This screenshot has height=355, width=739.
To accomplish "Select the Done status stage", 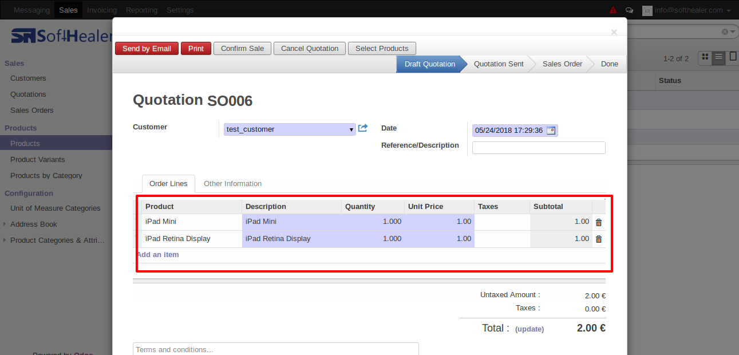I will (610, 64).
